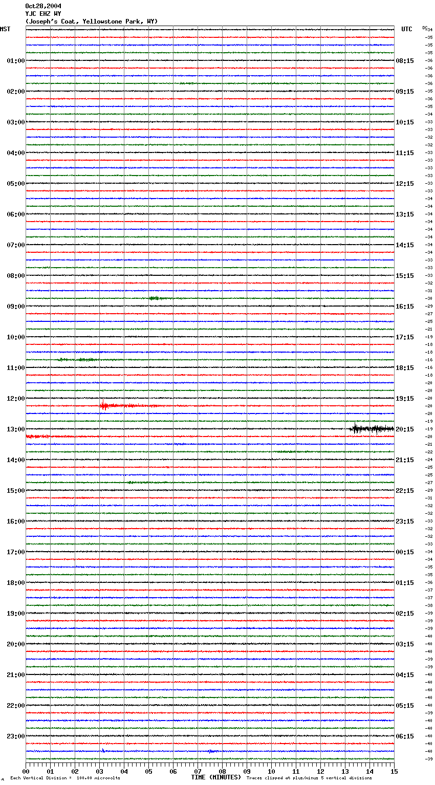Click minute 10 on the bottom axis

[x=271, y=771]
